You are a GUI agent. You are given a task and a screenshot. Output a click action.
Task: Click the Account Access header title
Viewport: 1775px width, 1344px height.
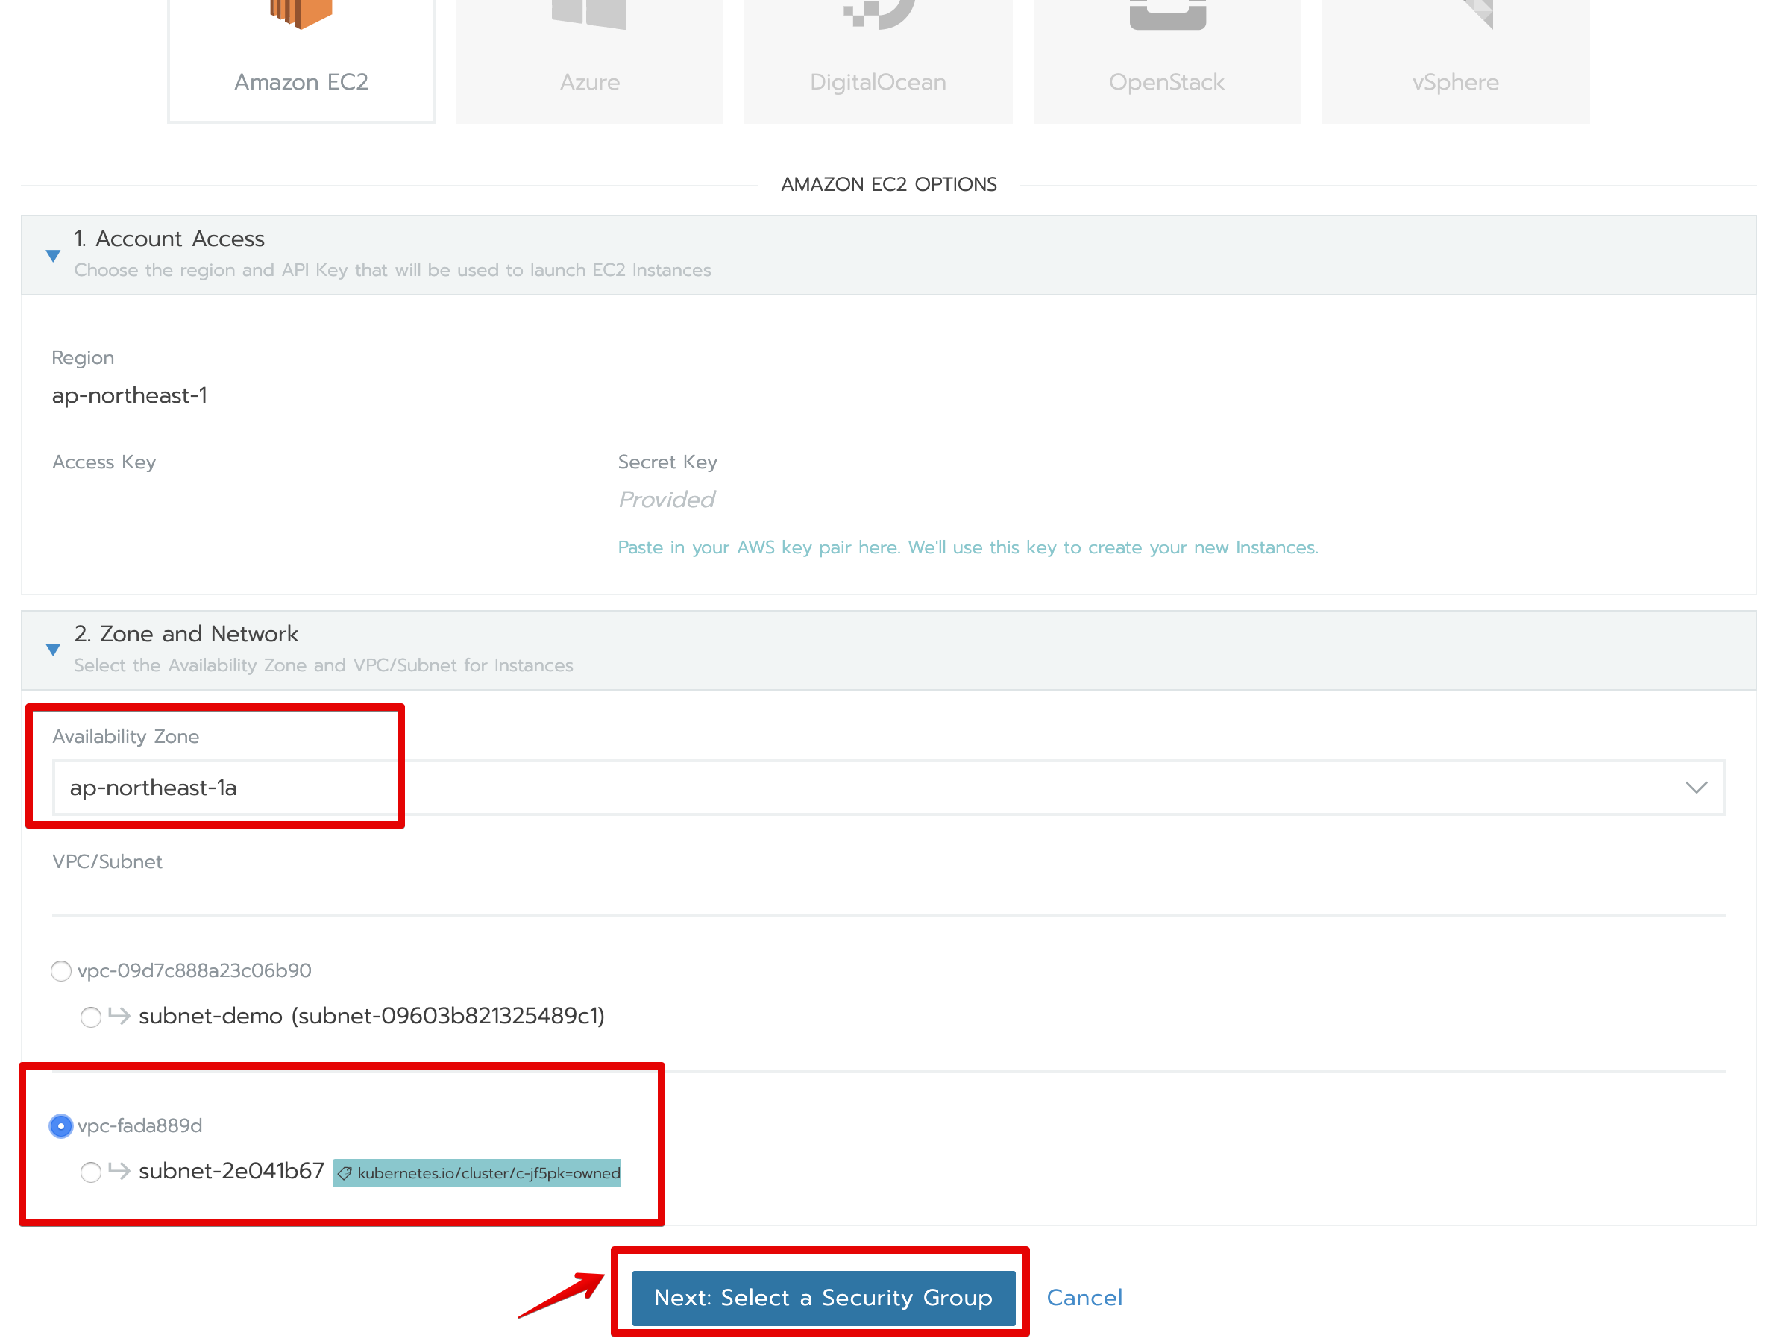tap(169, 239)
